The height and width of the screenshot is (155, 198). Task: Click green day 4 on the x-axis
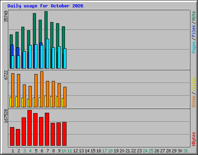click(30, 151)
